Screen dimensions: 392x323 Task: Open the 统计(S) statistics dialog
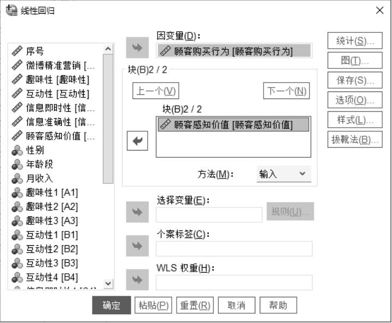[x=355, y=41]
